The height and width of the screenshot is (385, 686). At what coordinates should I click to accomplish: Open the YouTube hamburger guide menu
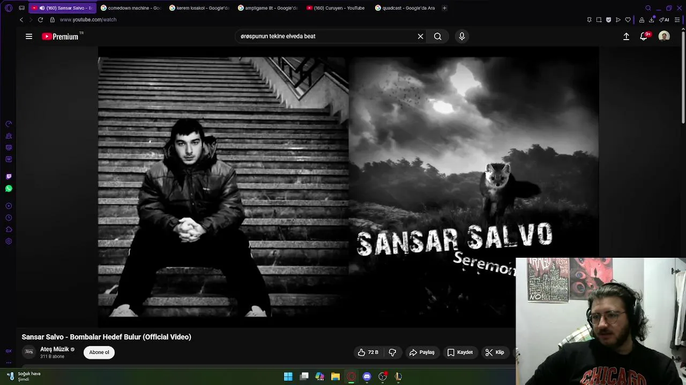(x=29, y=36)
